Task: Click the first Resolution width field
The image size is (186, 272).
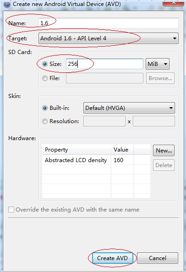Action: (104, 121)
